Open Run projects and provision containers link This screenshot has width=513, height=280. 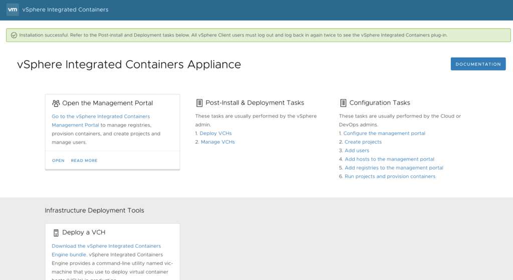pos(390,176)
